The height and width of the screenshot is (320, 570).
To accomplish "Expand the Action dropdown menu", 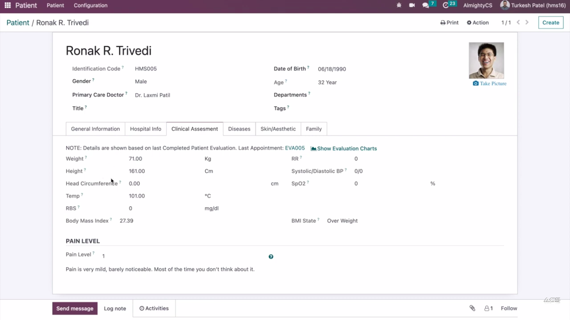I will pos(478,22).
